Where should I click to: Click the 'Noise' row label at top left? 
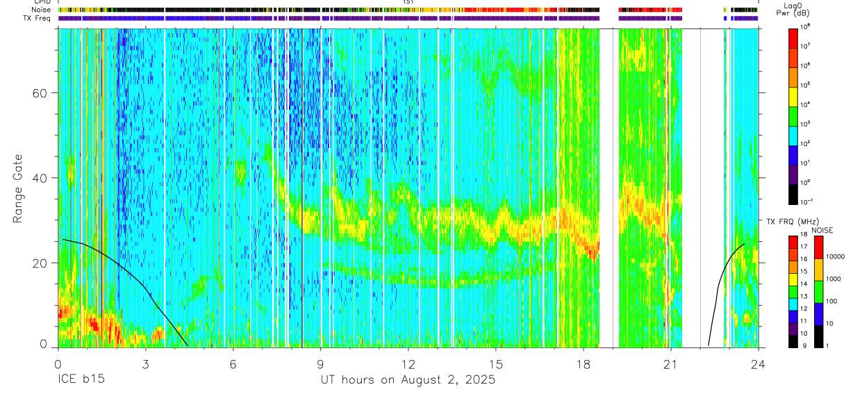tap(42, 10)
